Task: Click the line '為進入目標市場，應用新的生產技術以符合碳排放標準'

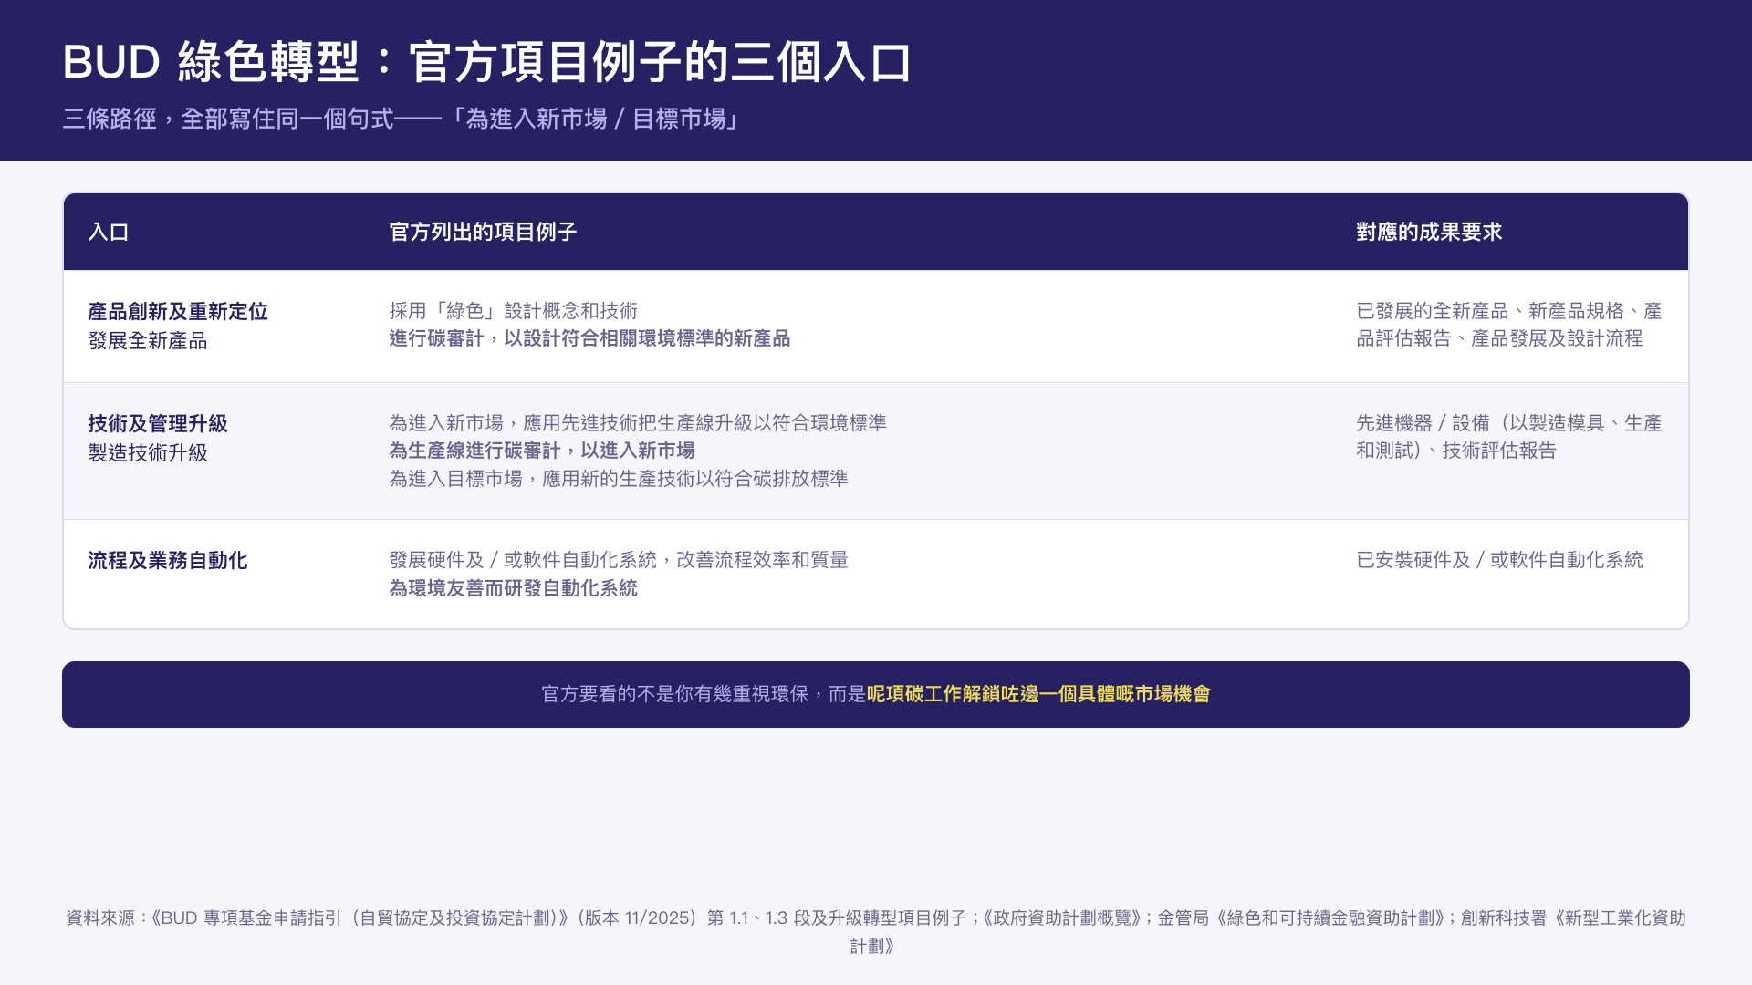Action: (x=619, y=479)
